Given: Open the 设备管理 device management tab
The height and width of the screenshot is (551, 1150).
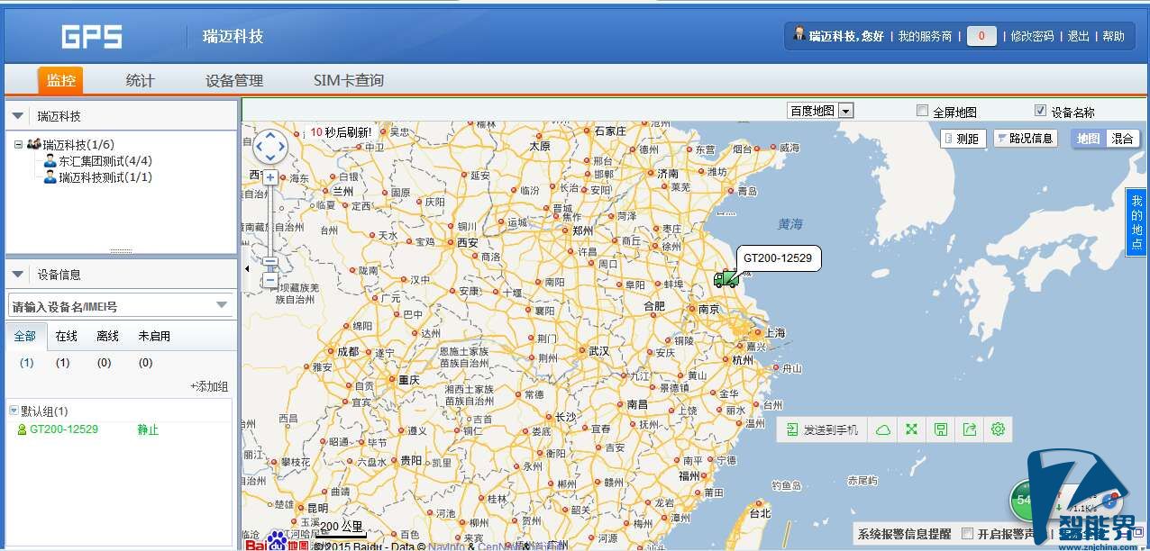Looking at the screenshot, I should coord(234,80).
